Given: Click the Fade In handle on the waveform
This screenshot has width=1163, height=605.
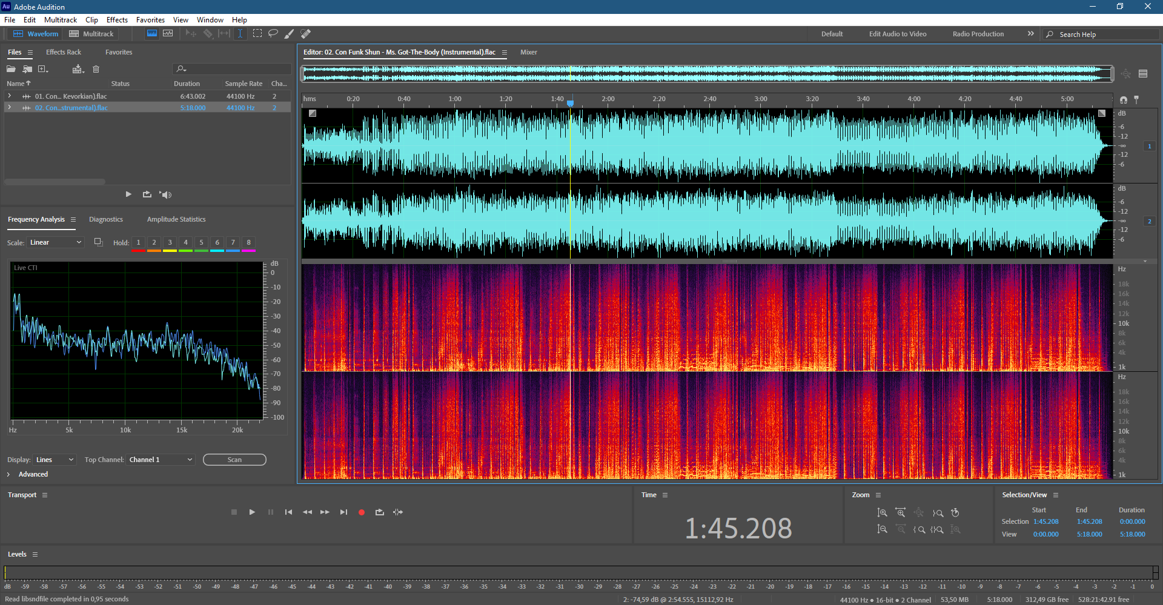Looking at the screenshot, I should click(313, 113).
